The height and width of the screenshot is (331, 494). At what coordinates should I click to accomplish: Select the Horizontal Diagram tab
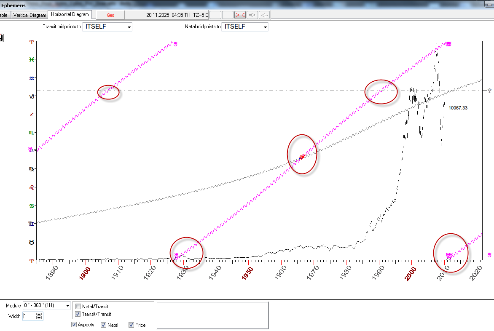click(x=70, y=14)
